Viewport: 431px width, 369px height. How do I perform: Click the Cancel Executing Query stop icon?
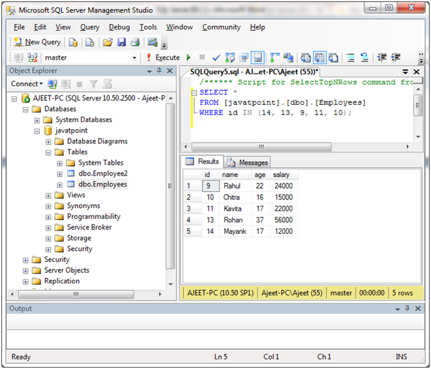(x=202, y=57)
